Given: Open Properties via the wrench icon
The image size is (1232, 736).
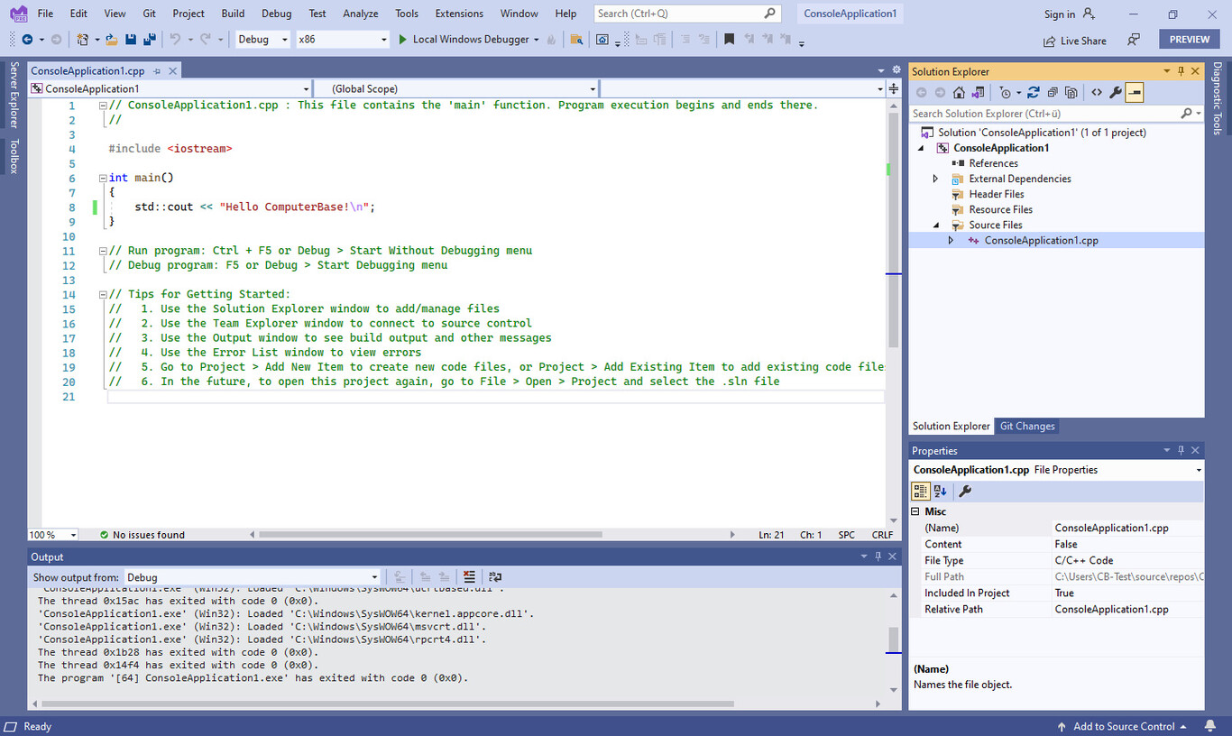Looking at the screenshot, I should pyautogui.click(x=1116, y=91).
